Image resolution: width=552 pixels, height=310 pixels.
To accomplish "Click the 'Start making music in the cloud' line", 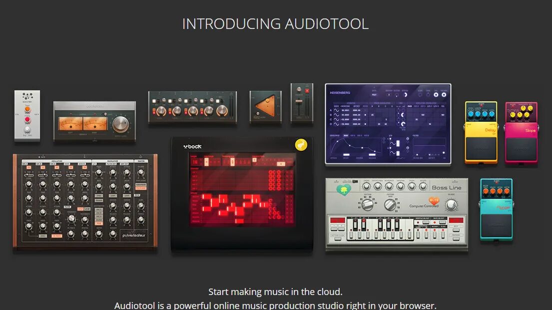I will pos(275,292).
